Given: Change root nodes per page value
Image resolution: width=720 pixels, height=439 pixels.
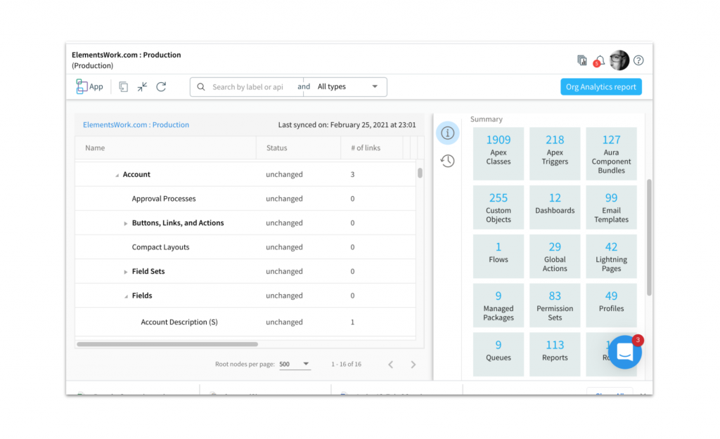Looking at the screenshot, I should click(x=295, y=365).
